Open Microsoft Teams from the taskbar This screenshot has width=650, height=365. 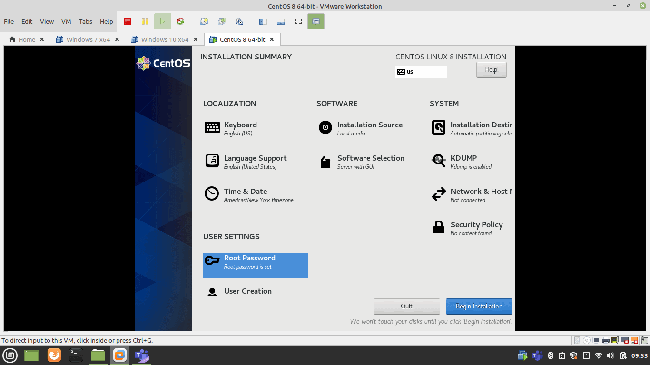[x=142, y=355]
